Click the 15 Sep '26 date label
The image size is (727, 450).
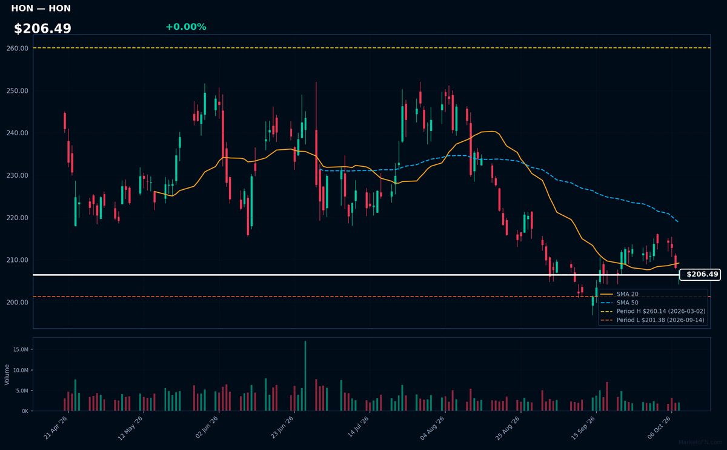(x=583, y=428)
